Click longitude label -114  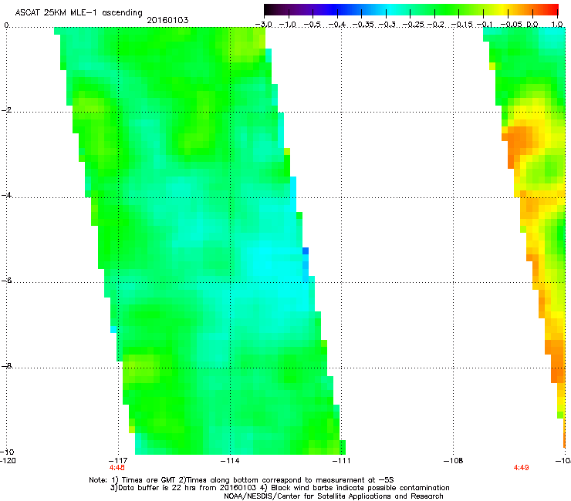tap(230, 461)
